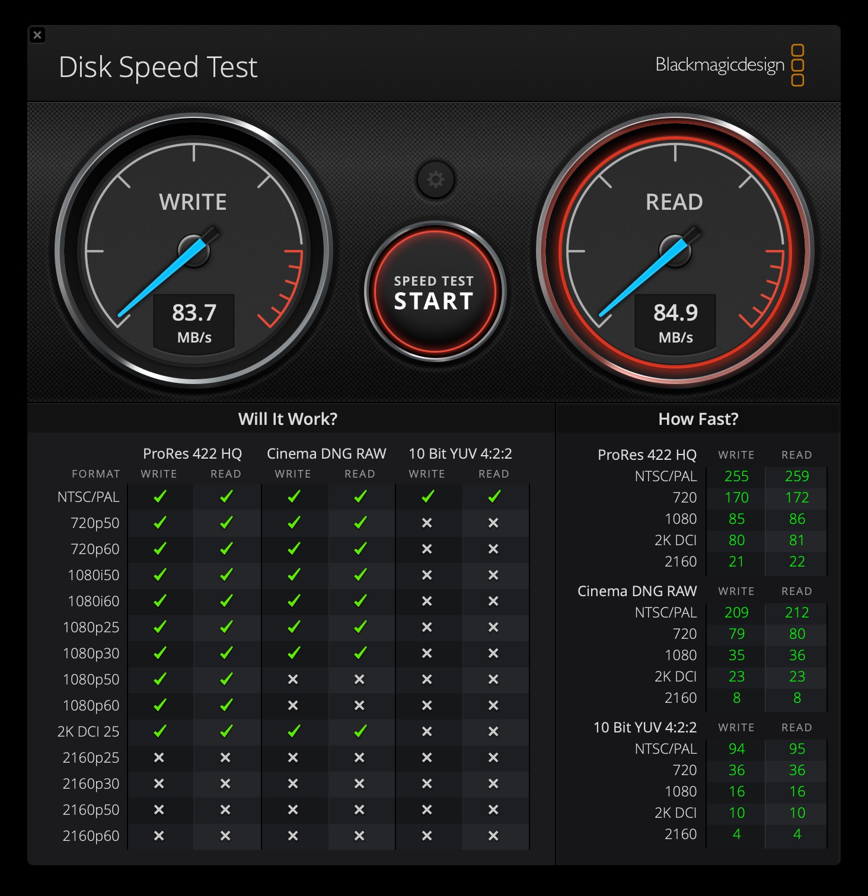Click the FORMAT column label
The width and height of the screenshot is (868, 896).
(96, 474)
